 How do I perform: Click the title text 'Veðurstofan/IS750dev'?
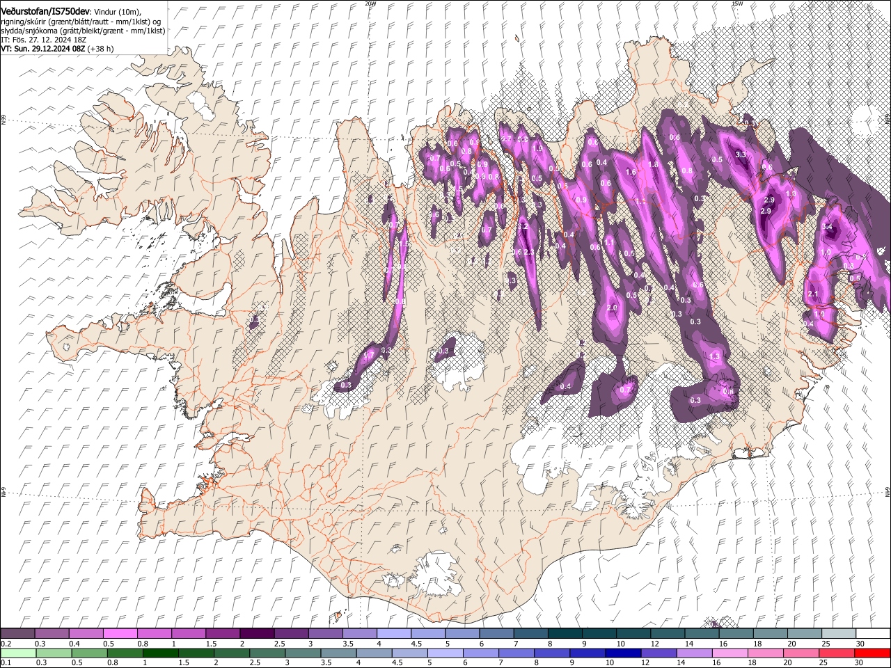[45, 11]
